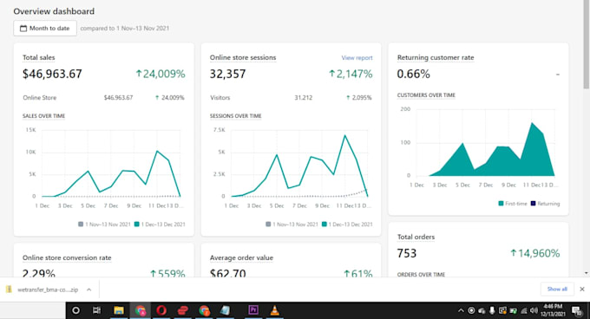This screenshot has height=319, width=590.
Task: Click Show all downloads button
Action: [x=557, y=289]
